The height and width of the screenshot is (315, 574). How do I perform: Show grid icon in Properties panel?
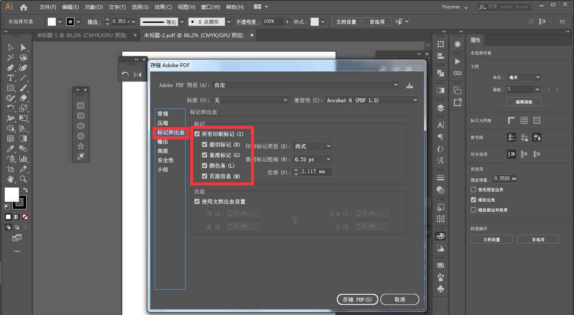pyautogui.click(x=524, y=120)
